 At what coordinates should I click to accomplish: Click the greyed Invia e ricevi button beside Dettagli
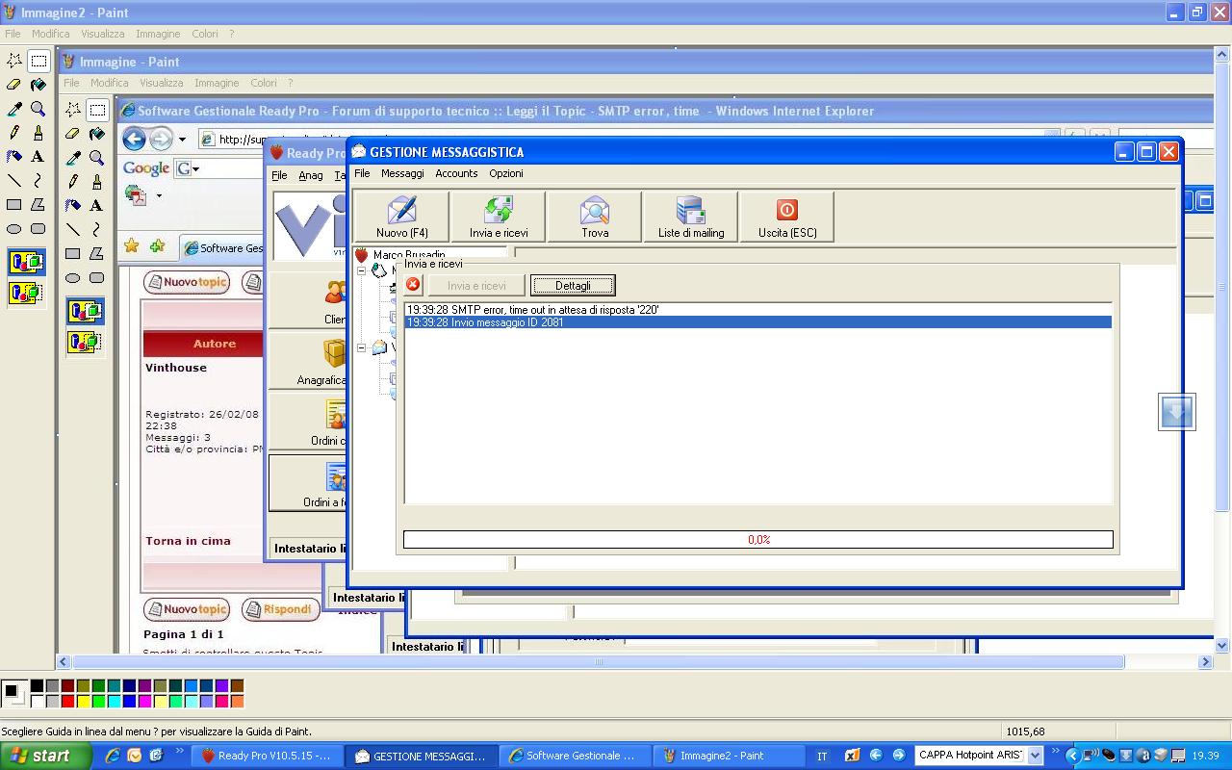(476, 286)
